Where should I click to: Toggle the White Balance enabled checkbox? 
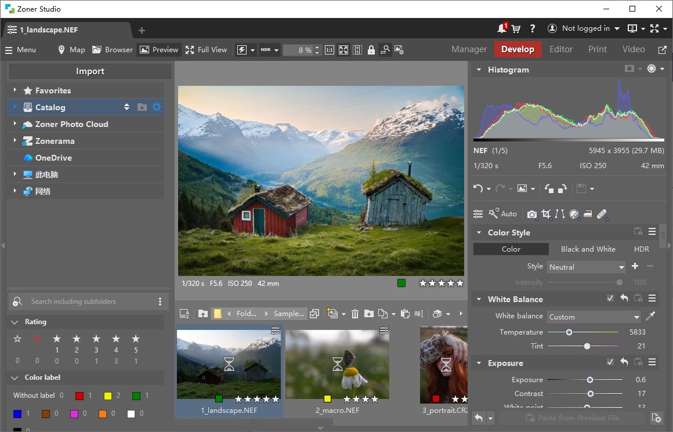point(610,298)
